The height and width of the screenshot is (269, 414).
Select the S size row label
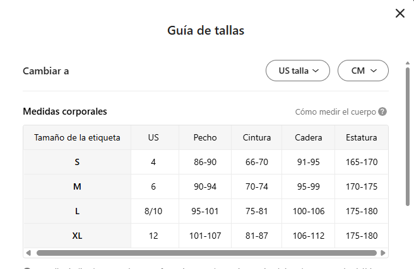[77, 162]
